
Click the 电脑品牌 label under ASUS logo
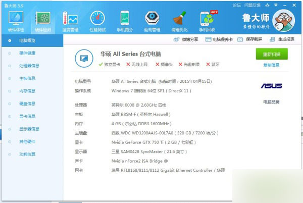point(271,102)
